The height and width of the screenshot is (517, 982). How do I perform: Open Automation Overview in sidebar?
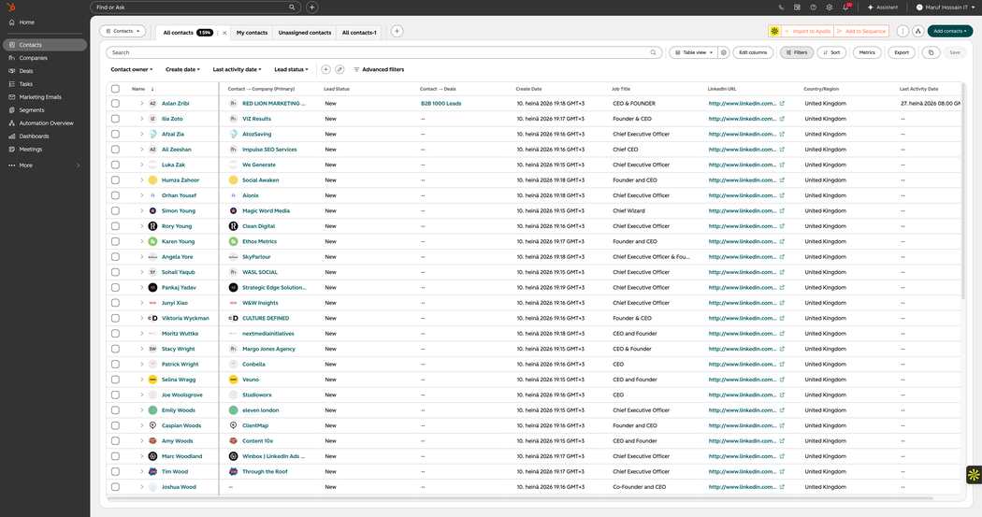pyautogui.click(x=47, y=123)
